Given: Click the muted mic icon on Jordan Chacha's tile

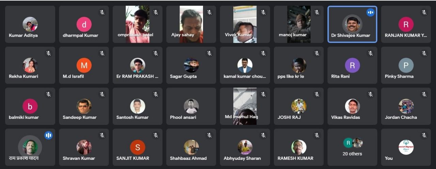Looking at the screenshot, I should tap(424, 94).
